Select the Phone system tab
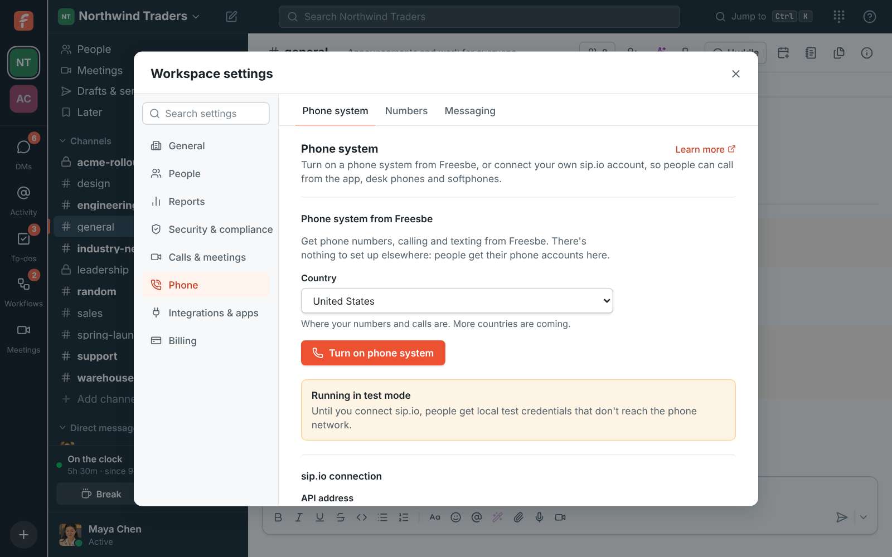The image size is (892, 557). pyautogui.click(x=335, y=111)
